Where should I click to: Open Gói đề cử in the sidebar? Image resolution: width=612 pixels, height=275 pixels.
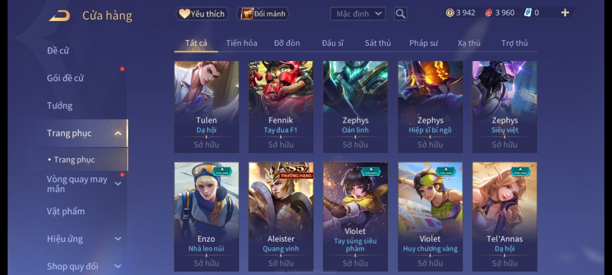point(65,78)
